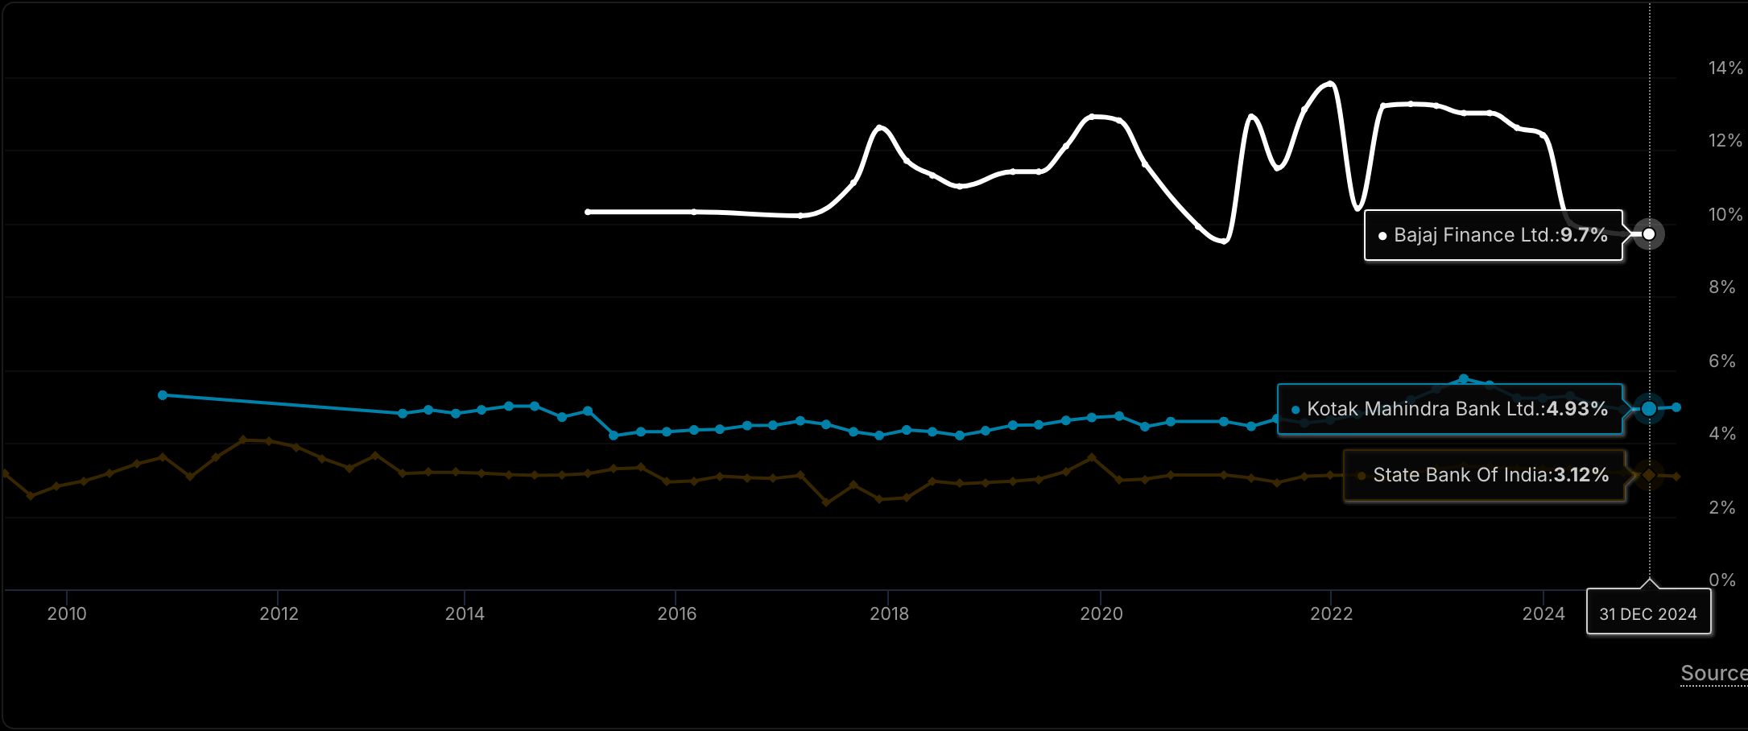The width and height of the screenshot is (1748, 731).
Task: Click the Bajaj Finance Ltd. 9.7% tooltip
Action: (x=1493, y=235)
